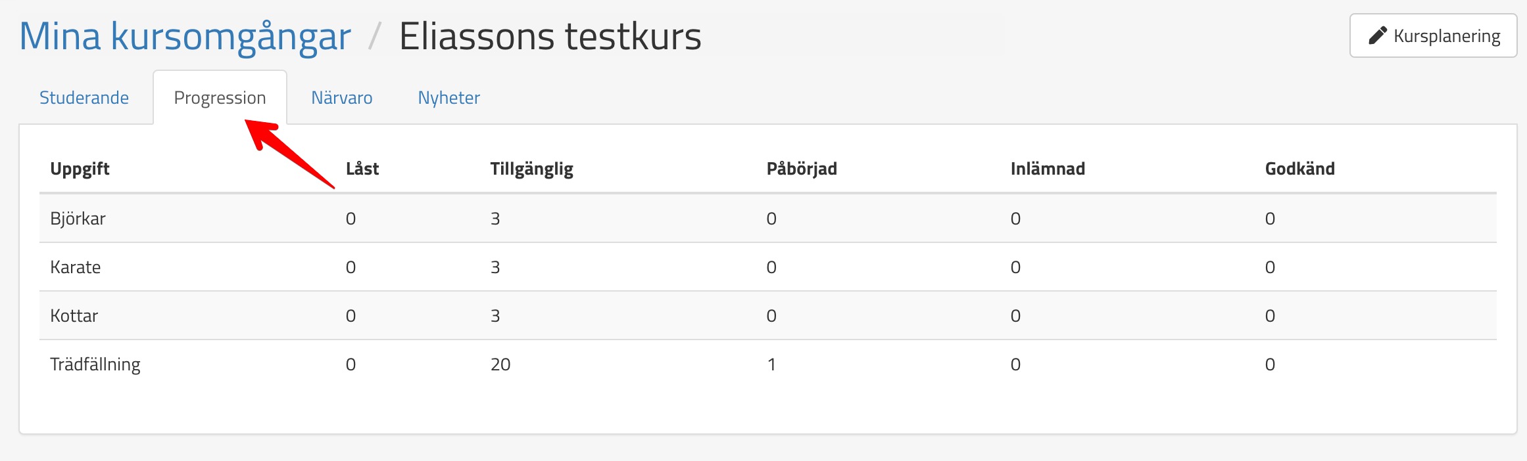Click the Godkänd column header
This screenshot has height=461, width=1527.
[1299, 169]
